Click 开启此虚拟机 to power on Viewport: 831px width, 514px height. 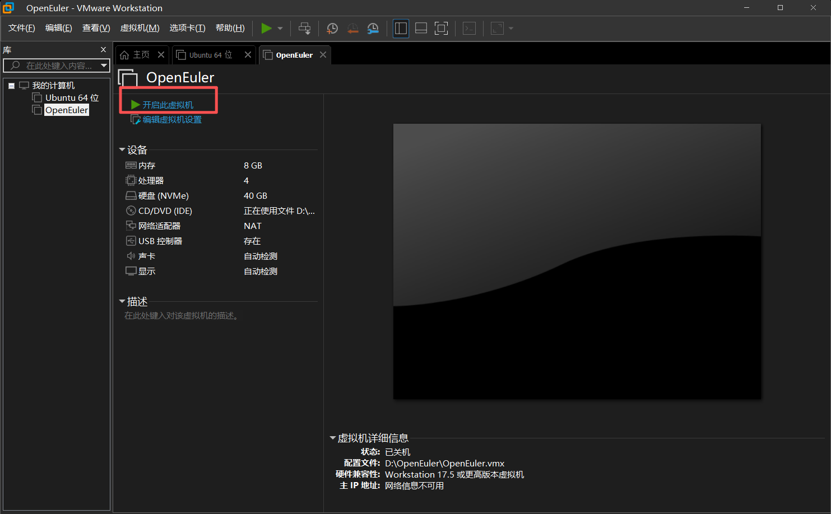[168, 105]
